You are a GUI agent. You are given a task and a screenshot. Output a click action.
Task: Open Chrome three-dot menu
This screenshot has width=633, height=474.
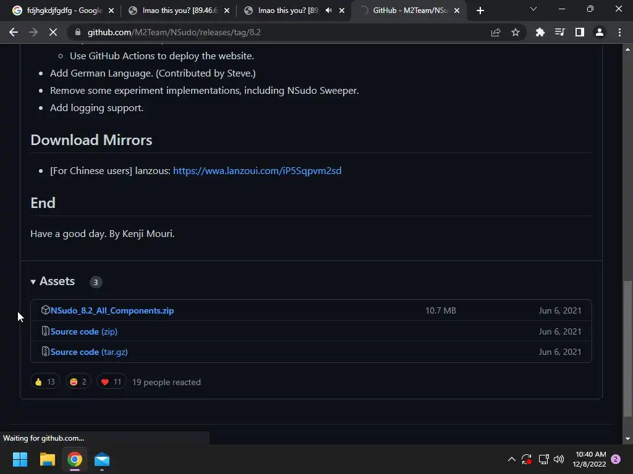619,32
